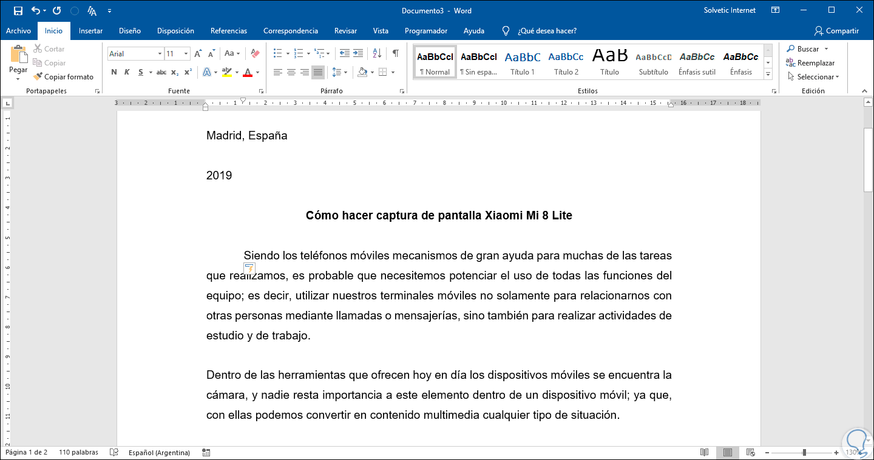This screenshot has height=460, width=874.
Task: Open ribbon display options in the title bar
Action: [x=775, y=10]
